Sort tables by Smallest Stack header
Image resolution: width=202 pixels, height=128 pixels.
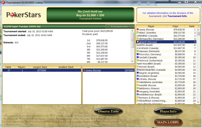[66, 67]
